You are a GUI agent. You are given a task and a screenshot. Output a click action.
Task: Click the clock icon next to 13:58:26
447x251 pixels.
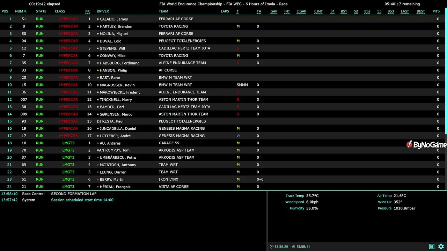tap(272, 247)
